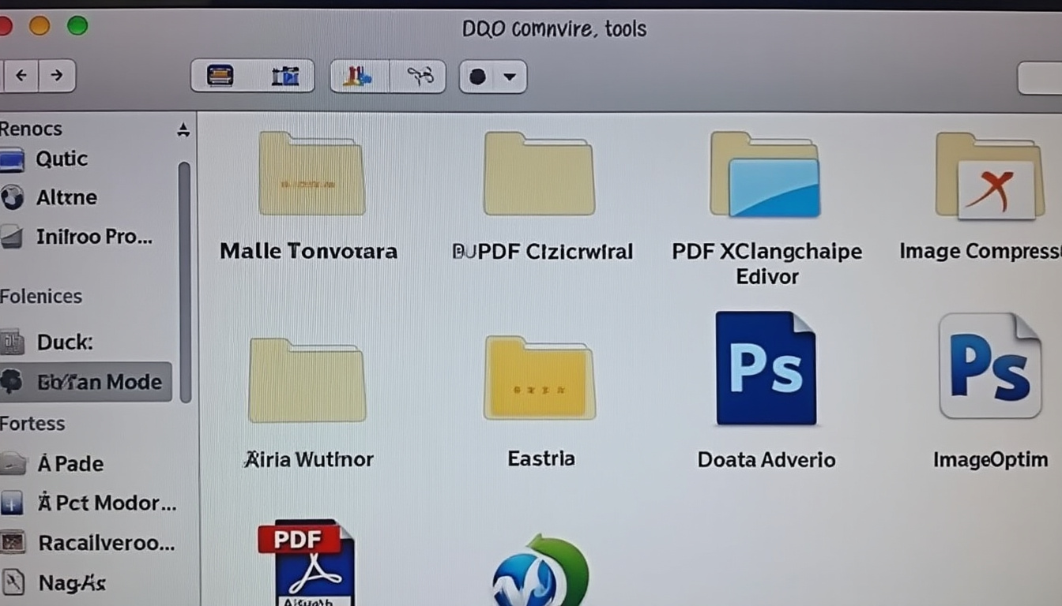The image size is (1062, 606).
Task: Open the ImageOptim Ps icon
Action: pyautogui.click(x=989, y=366)
